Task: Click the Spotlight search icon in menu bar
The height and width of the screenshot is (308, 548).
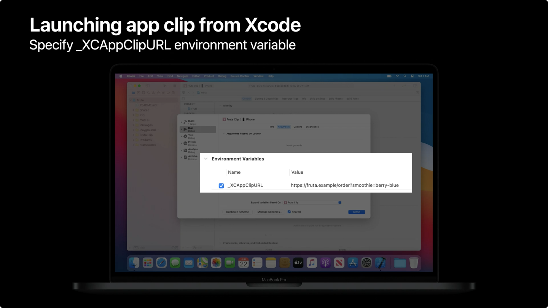Action: [405, 76]
